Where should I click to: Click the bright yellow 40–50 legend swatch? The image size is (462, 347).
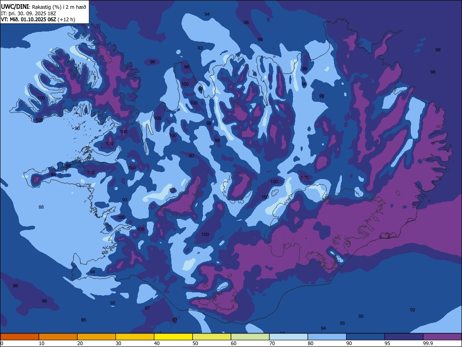coord(173,337)
